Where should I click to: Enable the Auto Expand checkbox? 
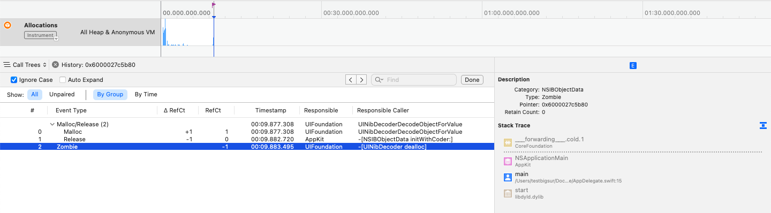(x=63, y=80)
